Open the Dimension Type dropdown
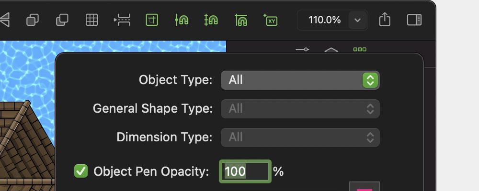The image size is (479, 191). (x=300, y=138)
